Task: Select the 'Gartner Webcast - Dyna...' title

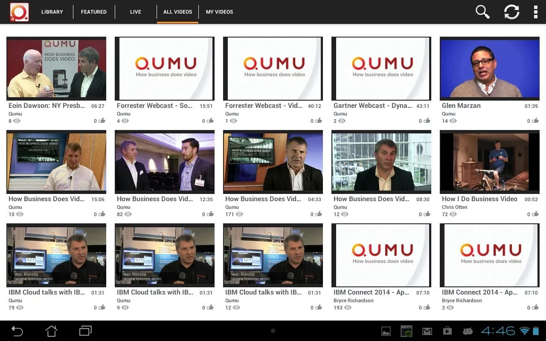Action: pyautogui.click(x=373, y=106)
